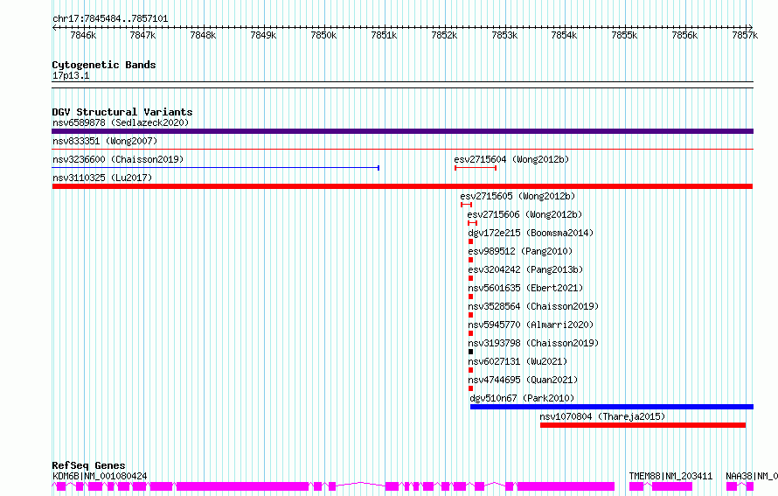Image resolution: width=778 pixels, height=496 pixels.
Task: Open nsv6027131 (Wu2021) variant label
Action: pyautogui.click(x=518, y=361)
